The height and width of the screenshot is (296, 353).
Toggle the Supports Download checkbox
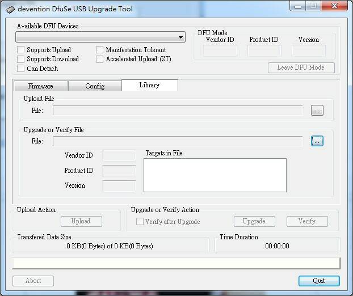tap(20, 59)
